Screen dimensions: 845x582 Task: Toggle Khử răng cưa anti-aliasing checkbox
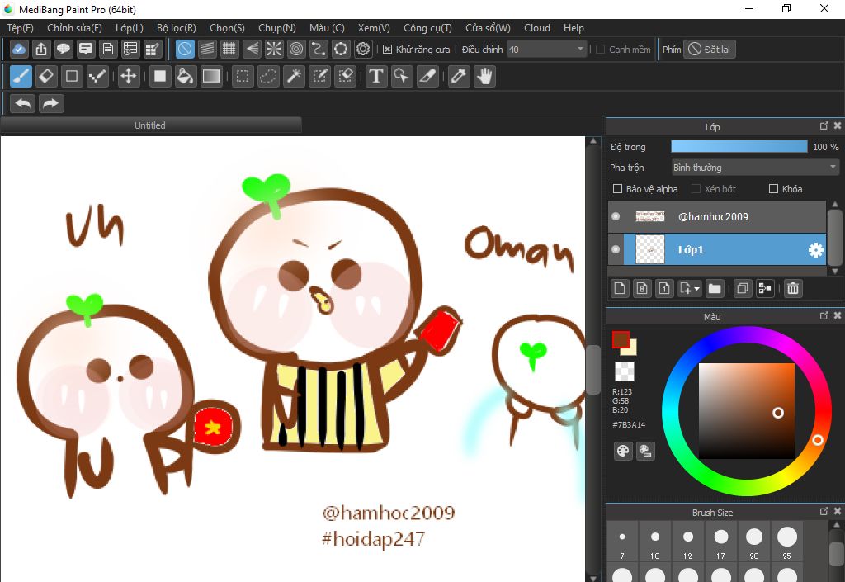(x=387, y=49)
